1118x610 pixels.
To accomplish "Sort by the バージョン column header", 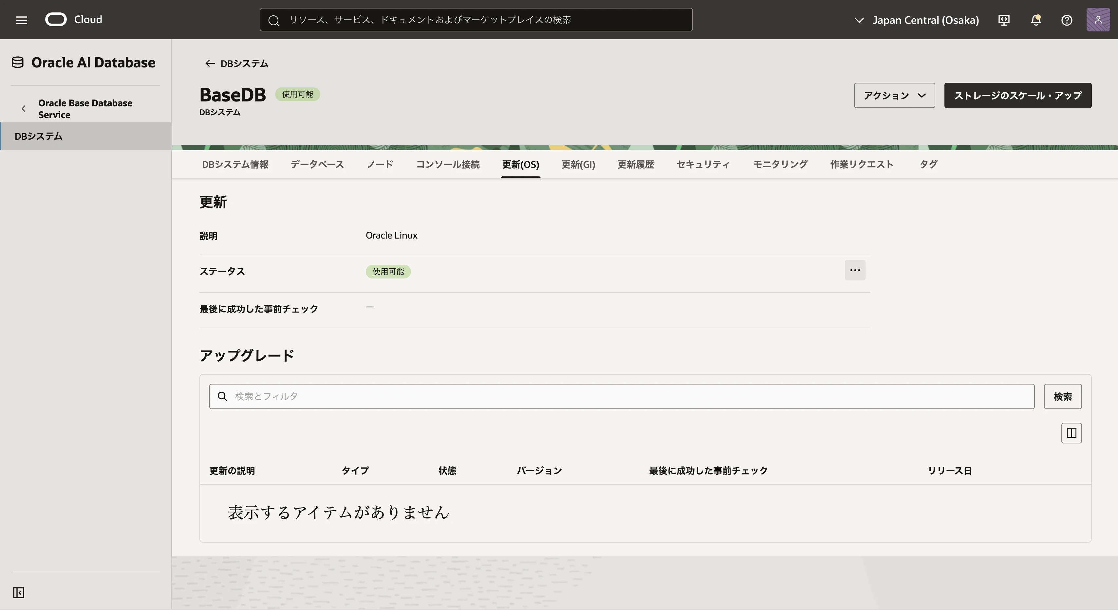I will coord(539,471).
